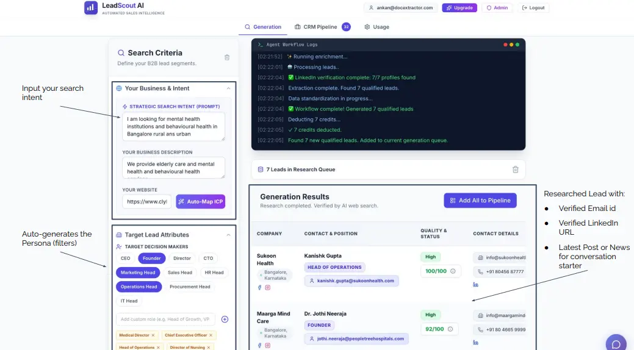Image resolution: width=634 pixels, height=350 pixels.
Task: Click the High quality badge for Maarga Mind Care
Action: (431, 315)
